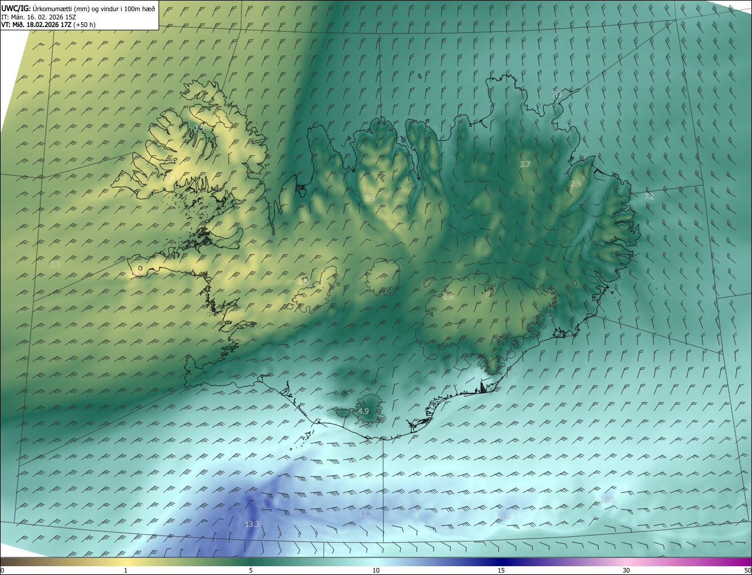The width and height of the screenshot is (752, 575).
Task: Click the 3.9 value label in the Westfjords
Action: coord(199,127)
